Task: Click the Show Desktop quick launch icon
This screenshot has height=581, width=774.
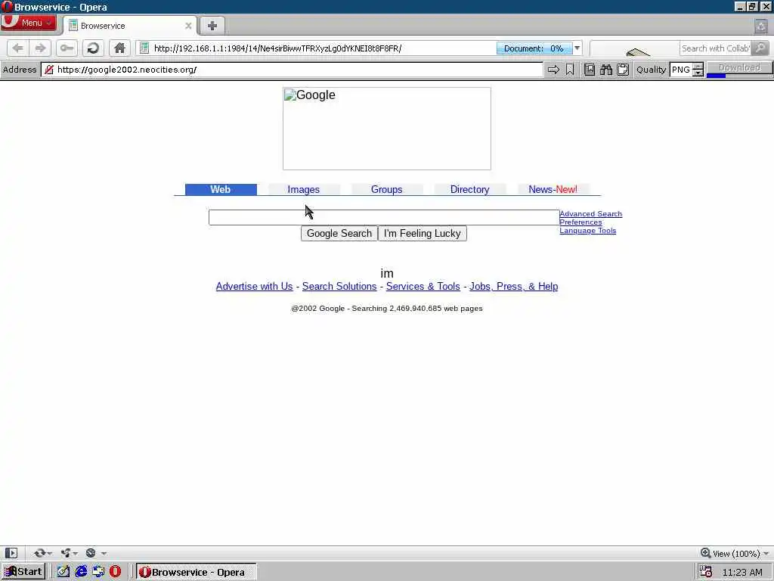Action: [98, 572]
